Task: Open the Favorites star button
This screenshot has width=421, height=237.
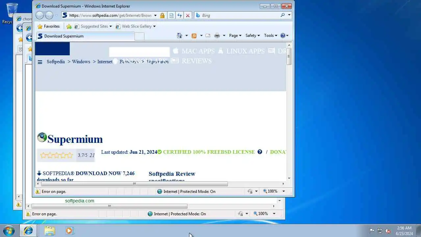Action: (49, 26)
